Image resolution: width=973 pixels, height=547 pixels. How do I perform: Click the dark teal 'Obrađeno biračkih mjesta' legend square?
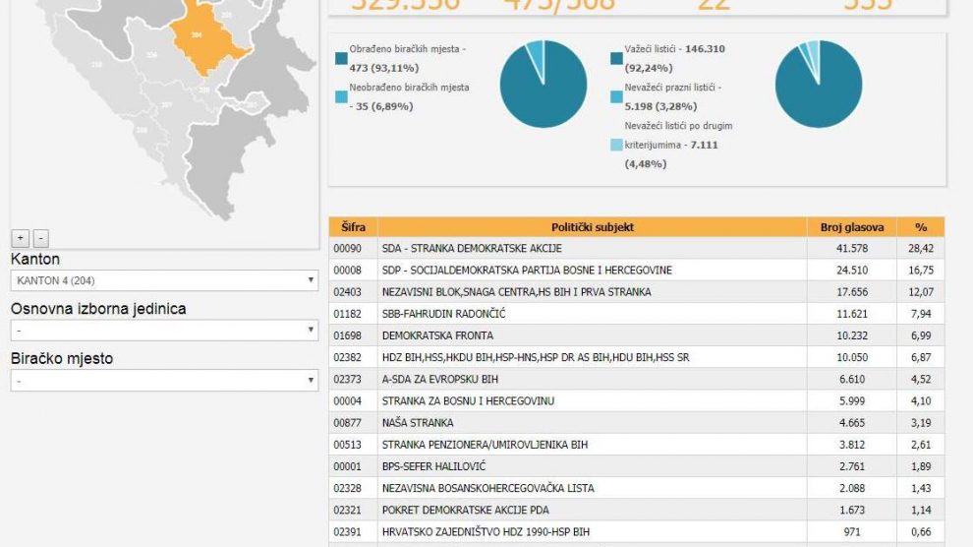(341, 58)
